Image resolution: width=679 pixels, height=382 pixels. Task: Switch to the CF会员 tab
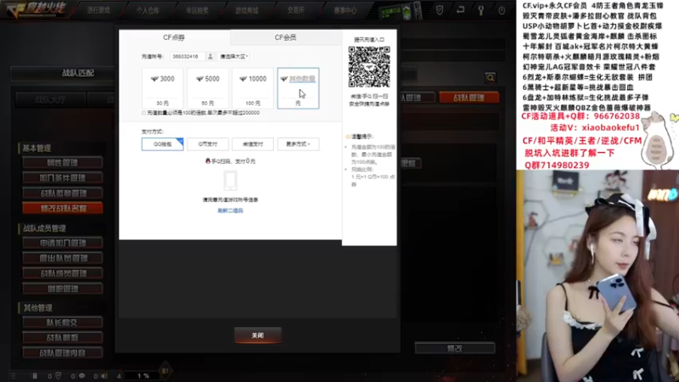286,37
